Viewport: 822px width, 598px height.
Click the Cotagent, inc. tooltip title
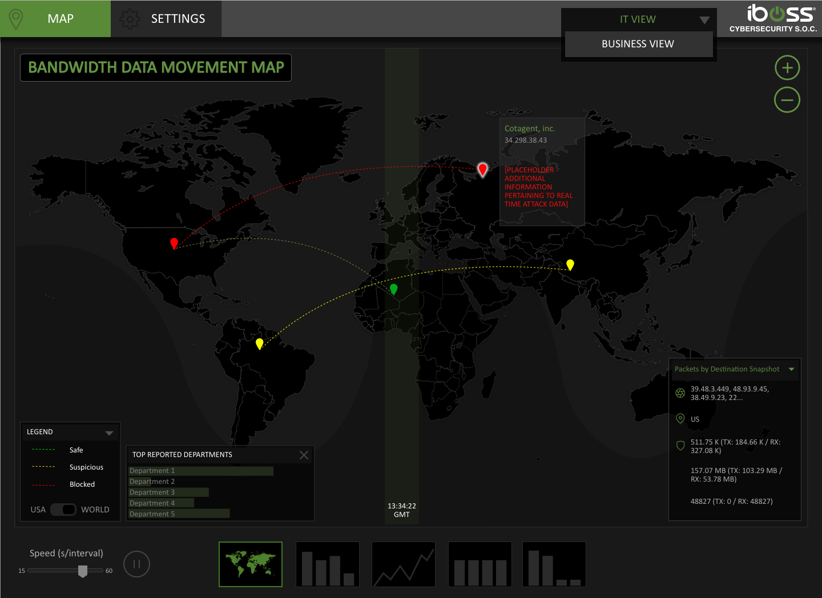click(530, 129)
